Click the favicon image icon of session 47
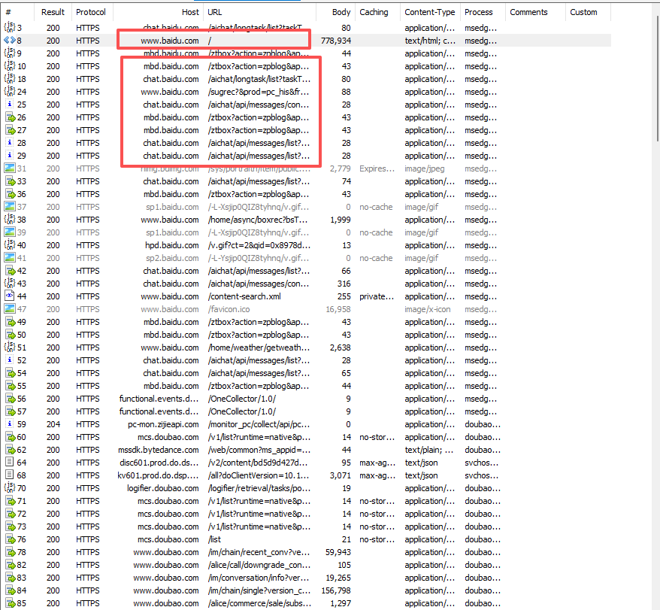660x610 pixels. [9, 309]
